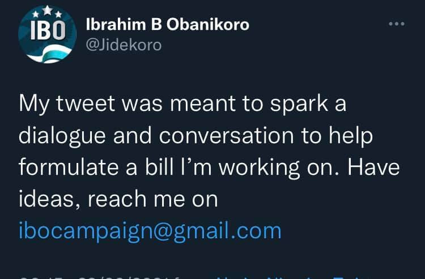This screenshot has width=425, height=279.
Task: Open the tweet's three-dot more options menu
Action: (396, 24)
